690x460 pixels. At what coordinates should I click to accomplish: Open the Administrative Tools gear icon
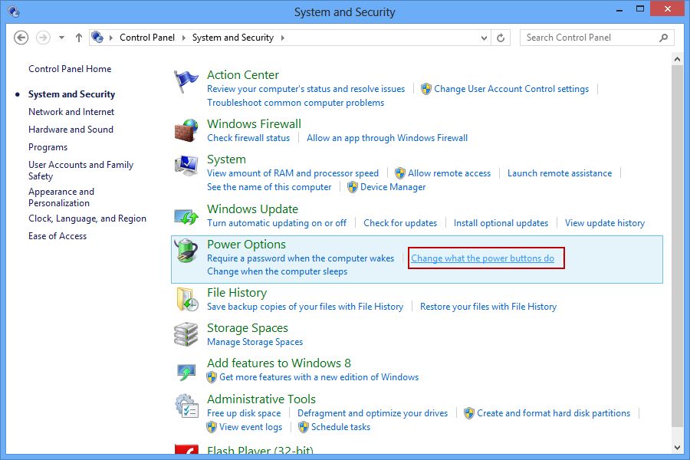point(186,406)
